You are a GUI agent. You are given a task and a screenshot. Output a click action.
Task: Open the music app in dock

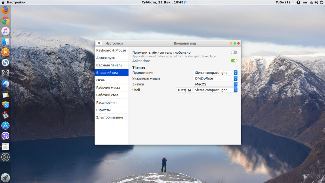pos(5,31)
